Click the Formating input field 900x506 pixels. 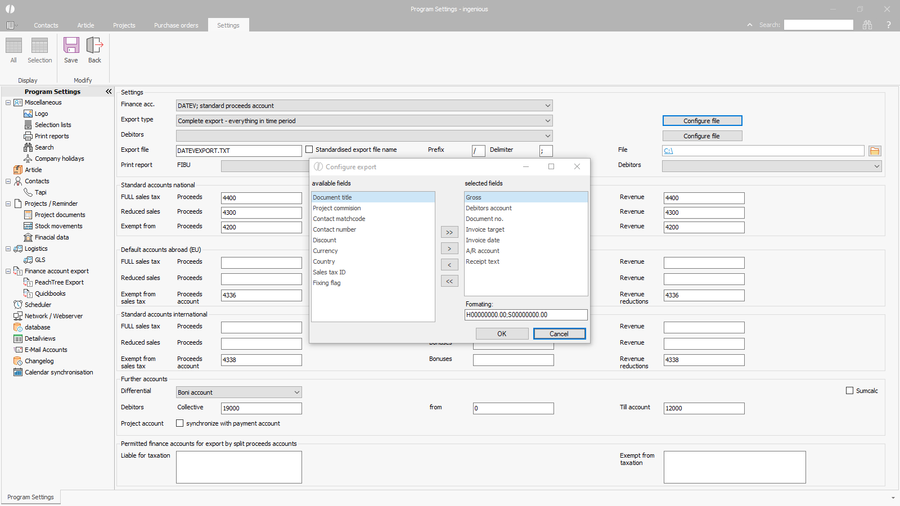[525, 315]
